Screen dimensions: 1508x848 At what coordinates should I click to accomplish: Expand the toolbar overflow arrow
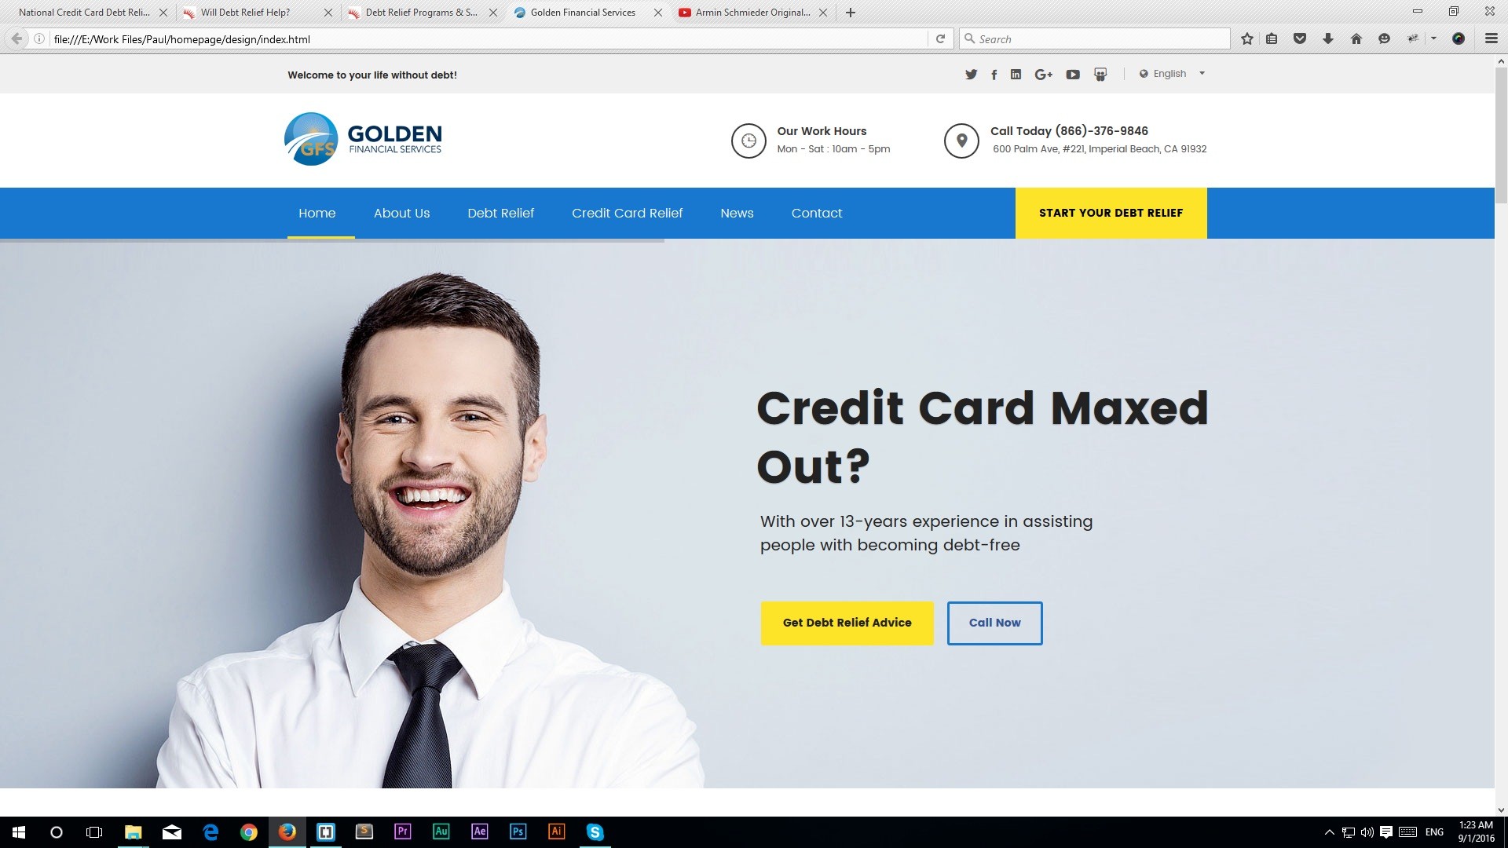point(1433,38)
